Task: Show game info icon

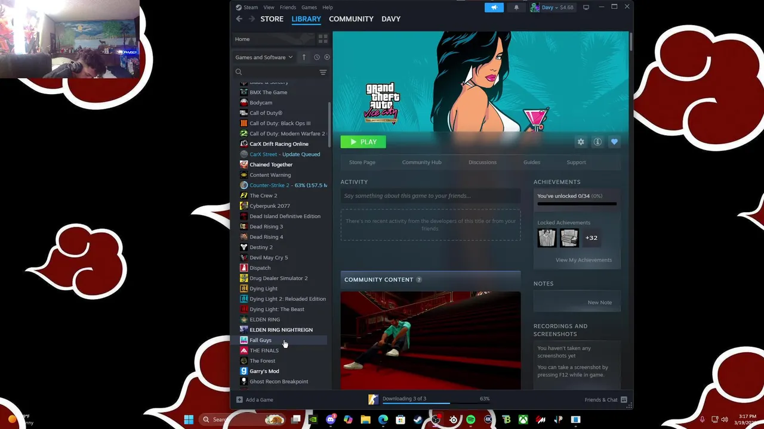Action: click(x=597, y=142)
